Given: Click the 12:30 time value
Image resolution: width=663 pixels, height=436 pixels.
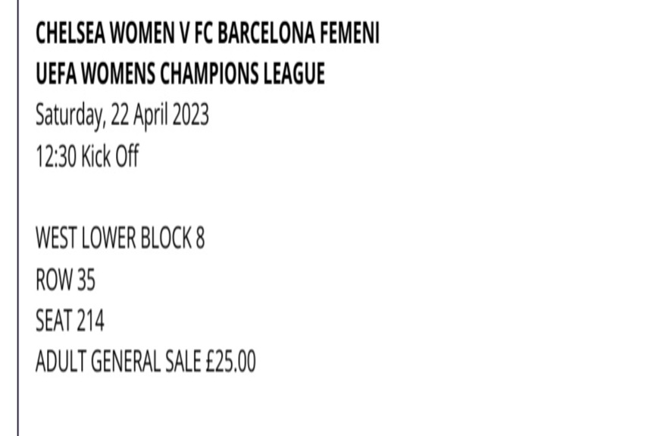Looking at the screenshot, I should tap(56, 155).
